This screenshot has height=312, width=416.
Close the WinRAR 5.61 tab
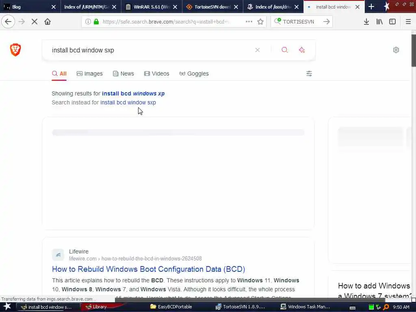[x=175, y=7]
